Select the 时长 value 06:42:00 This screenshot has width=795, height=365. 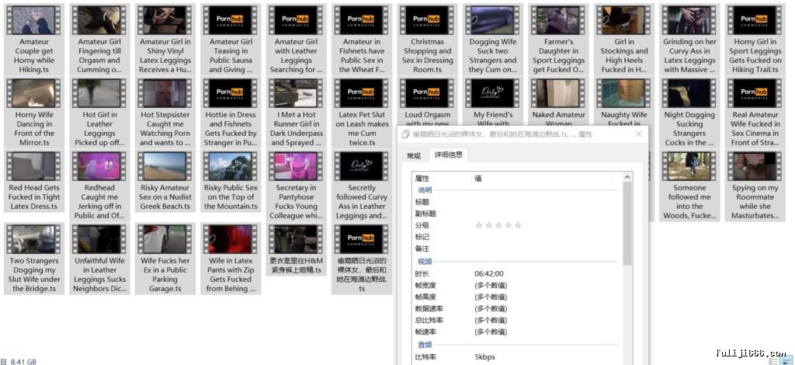pyautogui.click(x=489, y=273)
